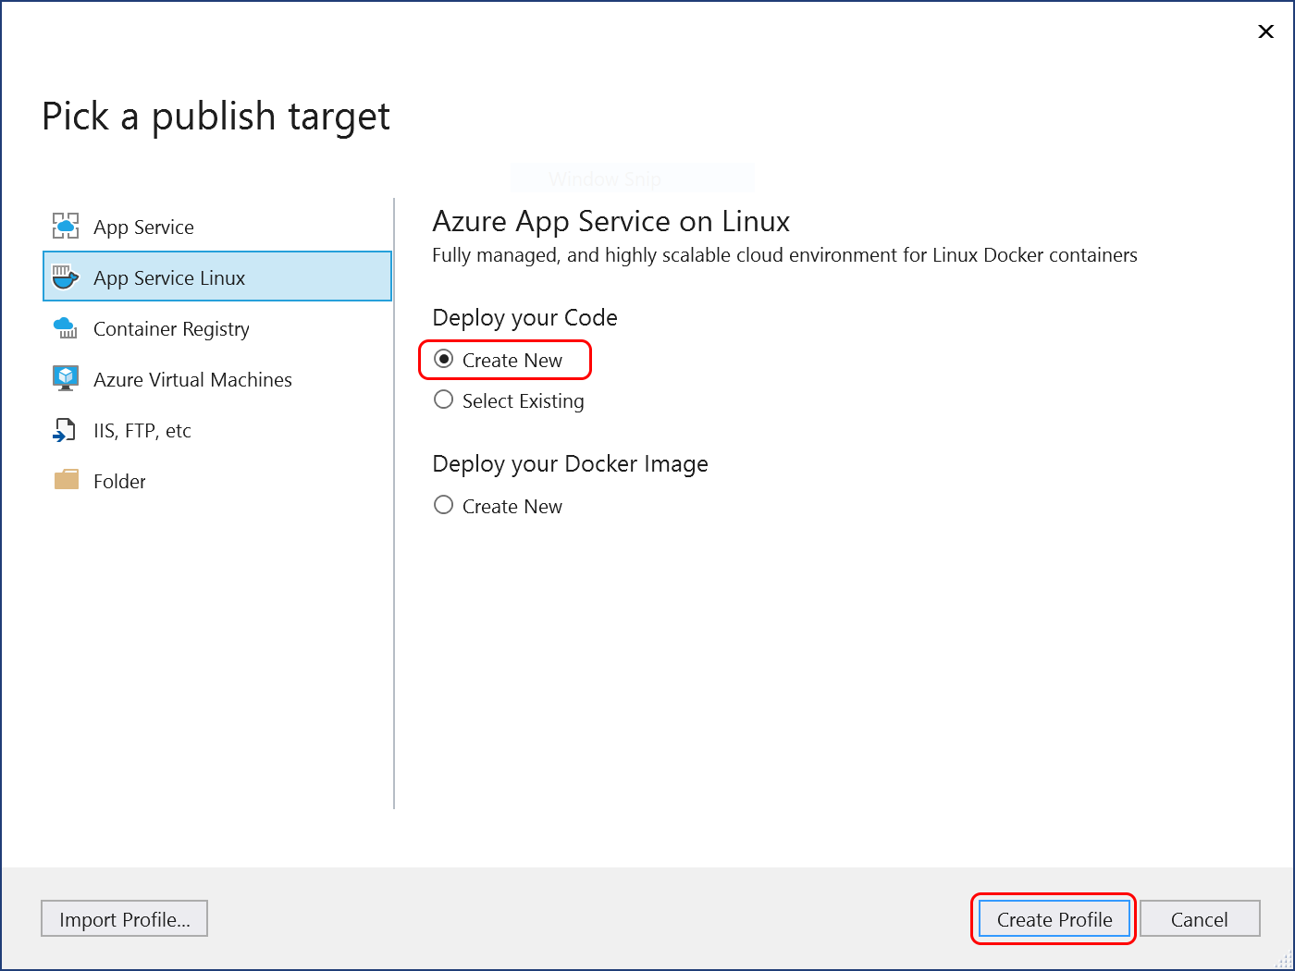Open Import Profile...
The image size is (1295, 971).
tap(124, 918)
